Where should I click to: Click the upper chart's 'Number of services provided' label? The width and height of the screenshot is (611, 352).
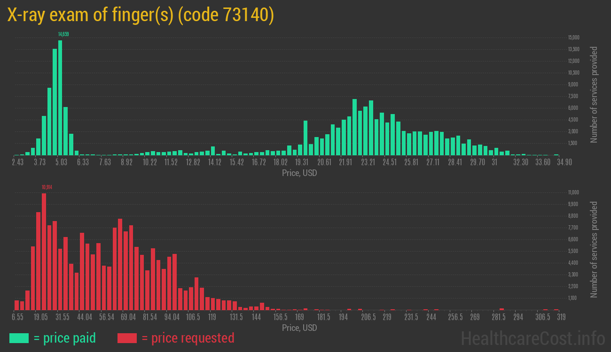coord(594,94)
